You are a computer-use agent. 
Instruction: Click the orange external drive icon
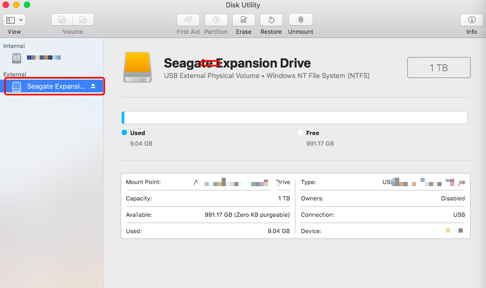click(137, 67)
